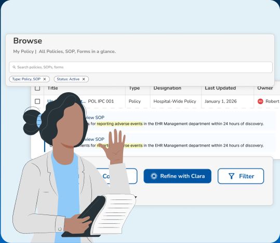Open the Filter button

click(241, 176)
